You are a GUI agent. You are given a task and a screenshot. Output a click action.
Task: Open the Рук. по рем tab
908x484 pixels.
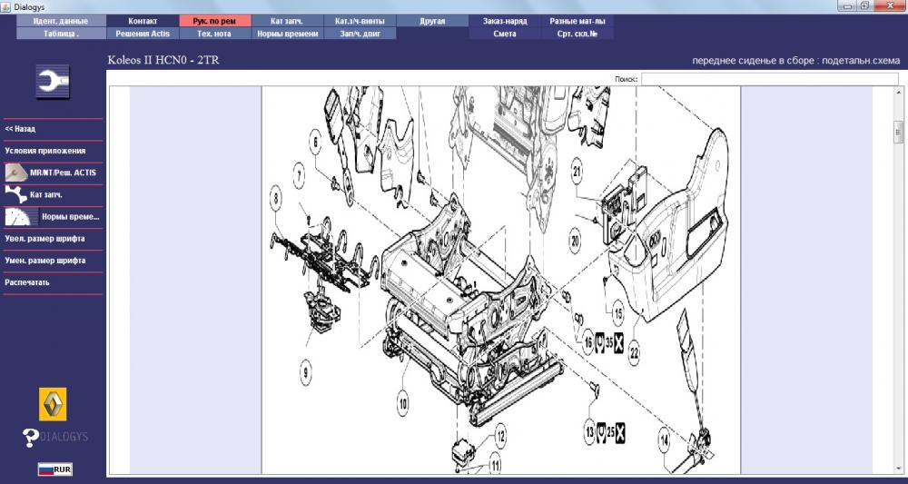215,21
